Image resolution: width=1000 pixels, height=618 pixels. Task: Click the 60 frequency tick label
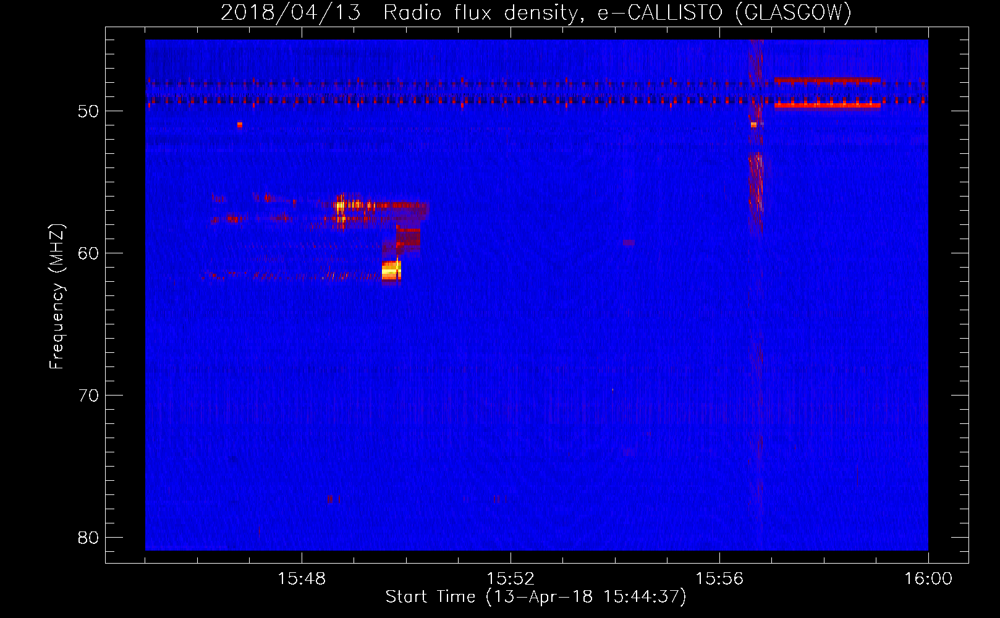click(88, 253)
